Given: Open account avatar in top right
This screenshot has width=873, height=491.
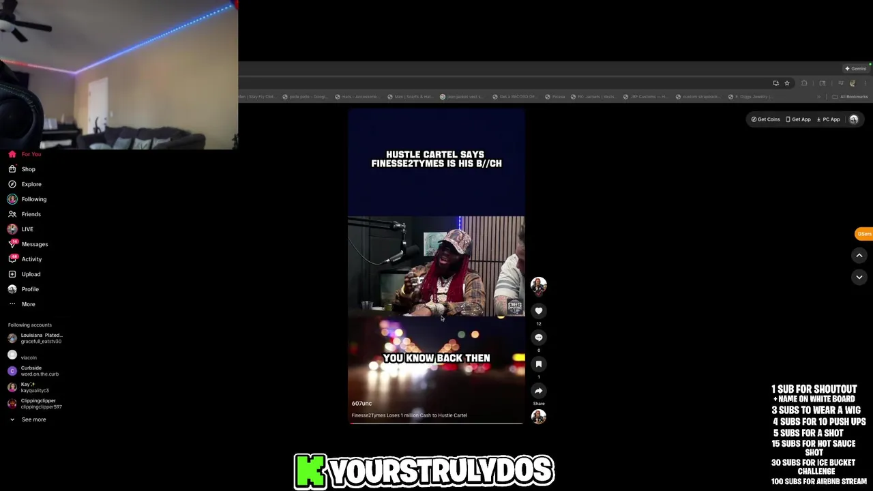Looking at the screenshot, I should (x=854, y=119).
